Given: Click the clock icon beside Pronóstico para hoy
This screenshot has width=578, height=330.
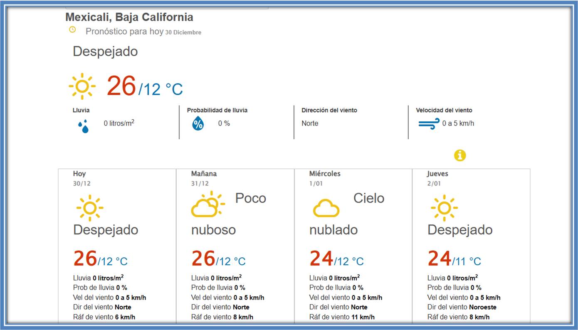Looking at the screenshot, I should (72, 30).
